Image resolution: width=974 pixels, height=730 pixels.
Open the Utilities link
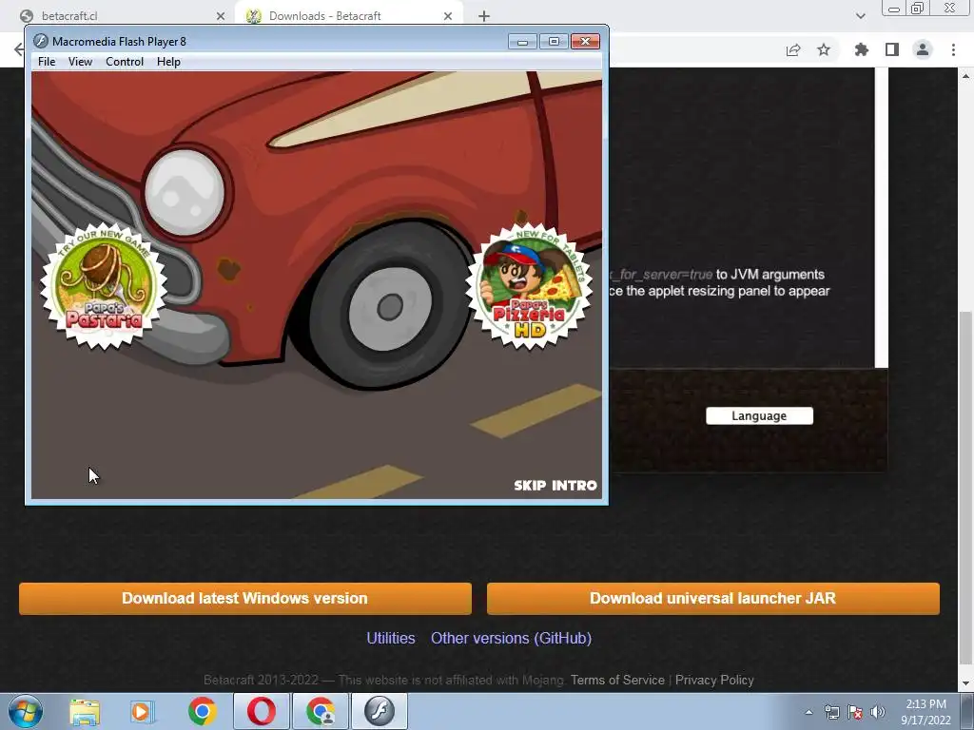(x=391, y=638)
